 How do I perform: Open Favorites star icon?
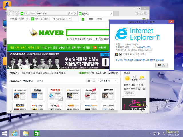(142, 13)
